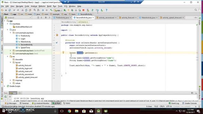
Task: Click the Rerun app icon in Run panel
Action: tap(5, 97)
